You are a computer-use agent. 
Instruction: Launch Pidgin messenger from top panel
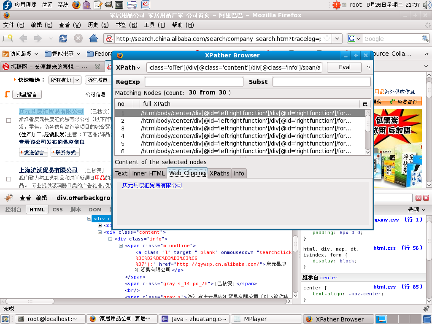(87, 5)
